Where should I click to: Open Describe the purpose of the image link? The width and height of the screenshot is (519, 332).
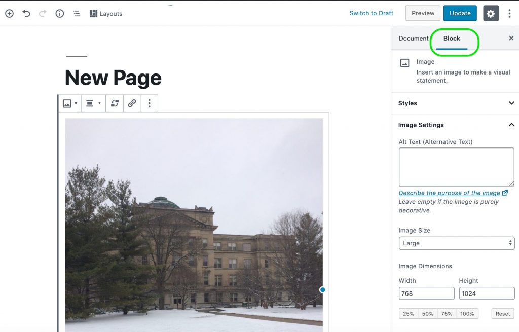(453, 193)
